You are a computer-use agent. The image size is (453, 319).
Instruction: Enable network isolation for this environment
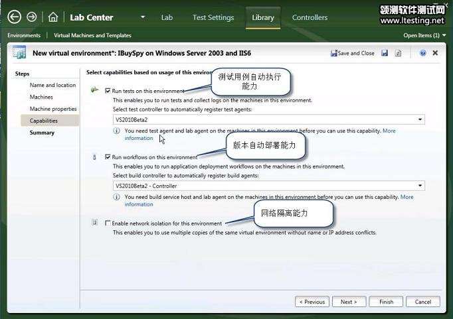pyautogui.click(x=108, y=223)
